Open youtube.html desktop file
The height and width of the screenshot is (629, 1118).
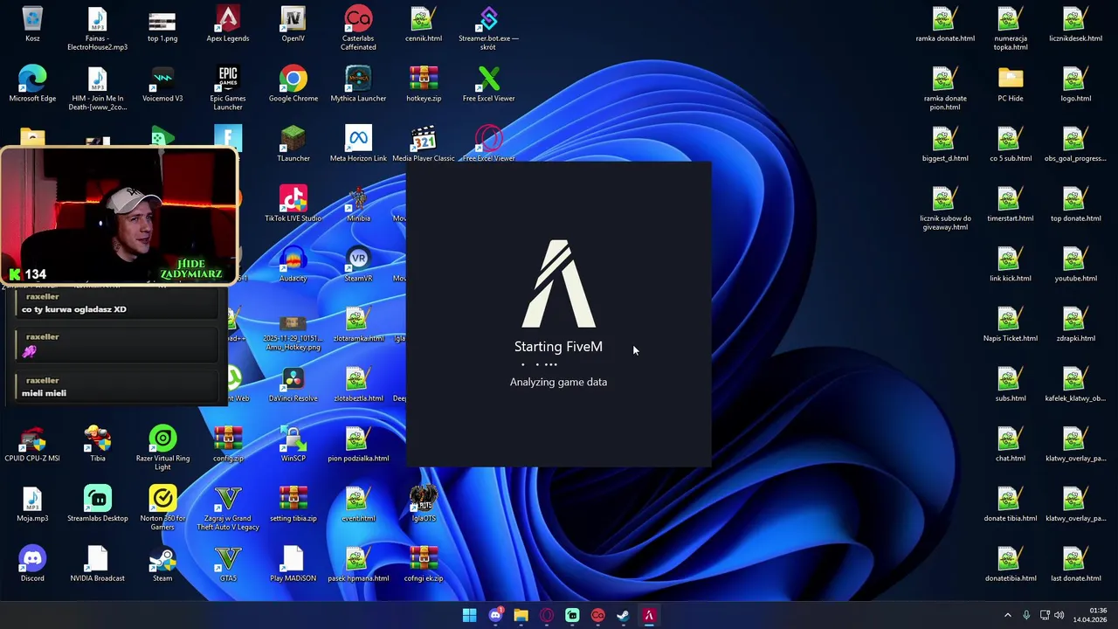click(1076, 264)
